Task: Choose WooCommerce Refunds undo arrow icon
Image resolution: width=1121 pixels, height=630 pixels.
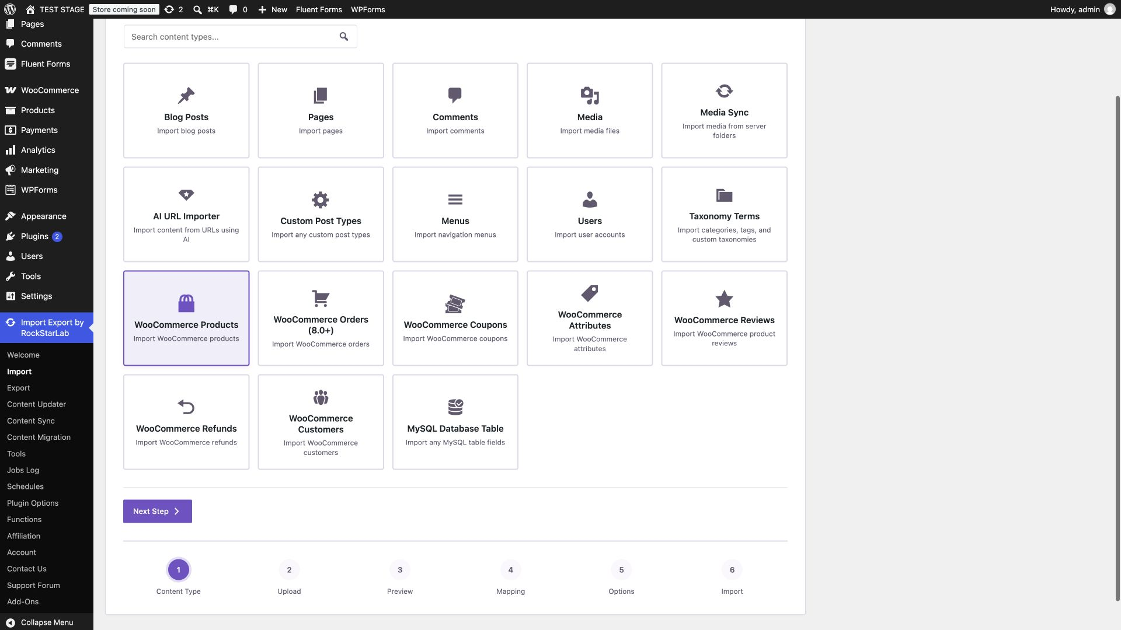Action: click(186, 407)
